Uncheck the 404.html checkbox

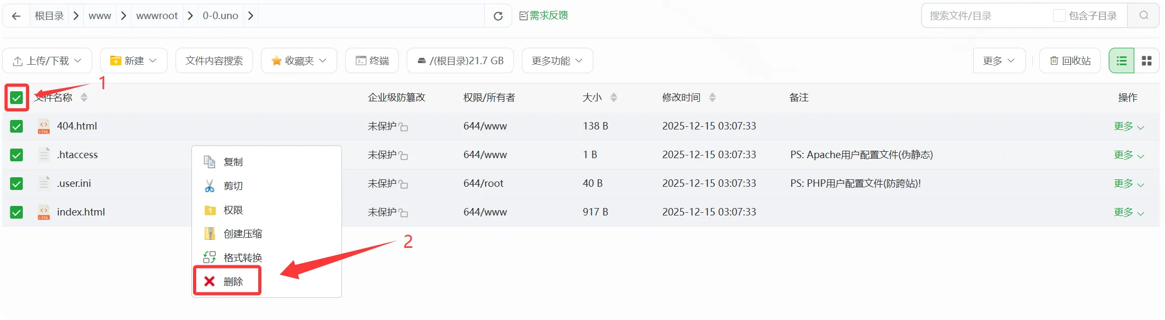(16, 126)
